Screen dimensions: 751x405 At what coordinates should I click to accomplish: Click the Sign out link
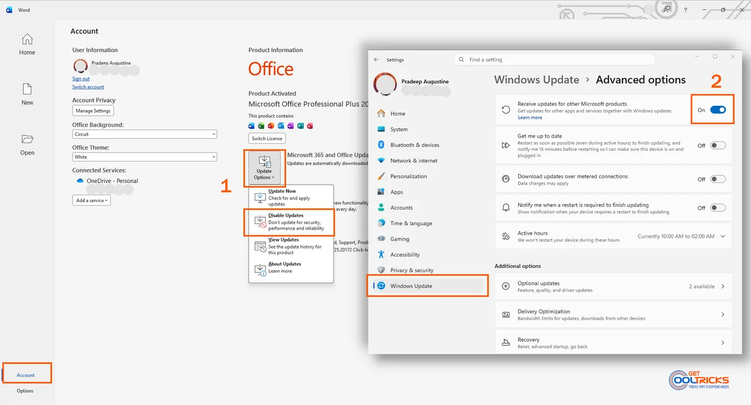(81, 79)
